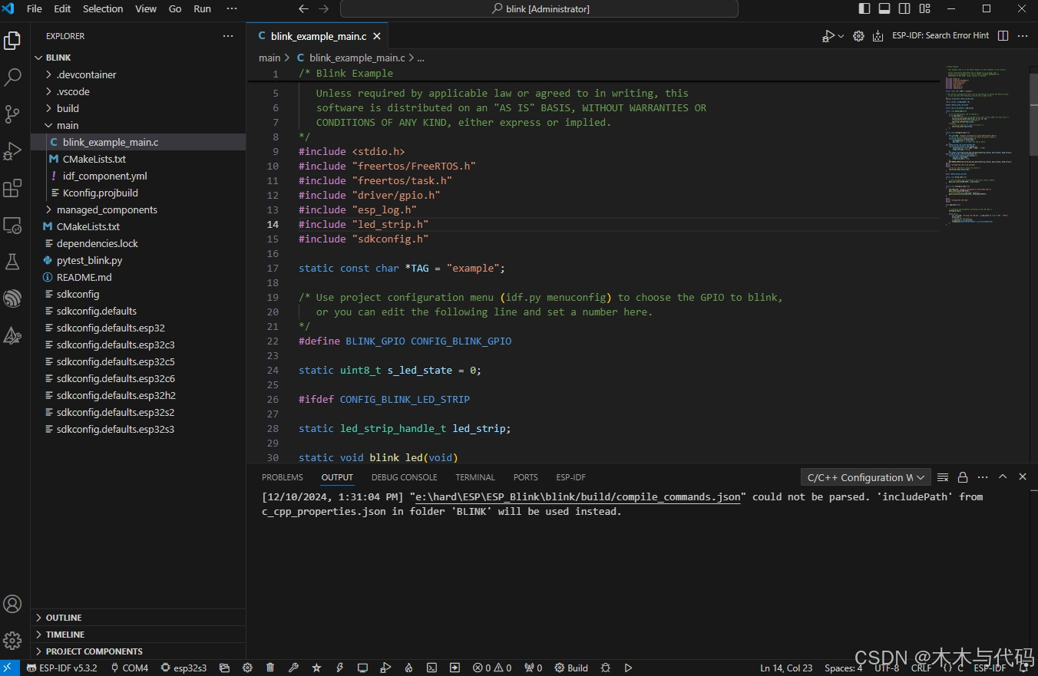
Task: Clear output using the clear list icon
Action: [943, 477]
